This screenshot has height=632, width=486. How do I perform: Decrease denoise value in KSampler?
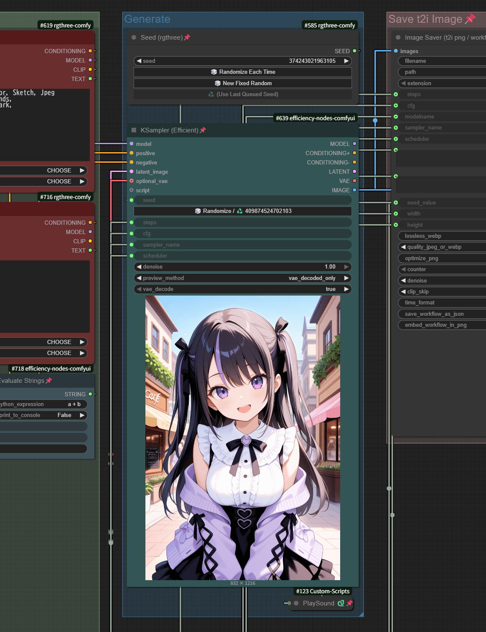click(x=139, y=267)
